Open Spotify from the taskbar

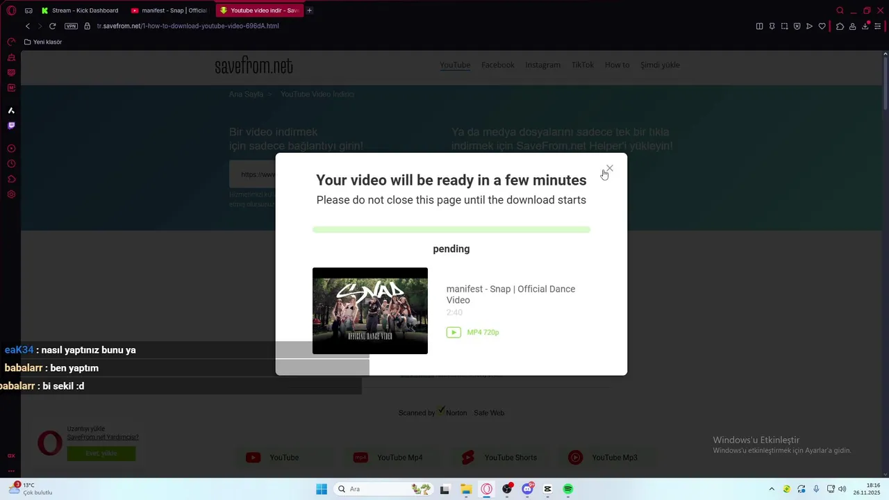click(x=568, y=489)
